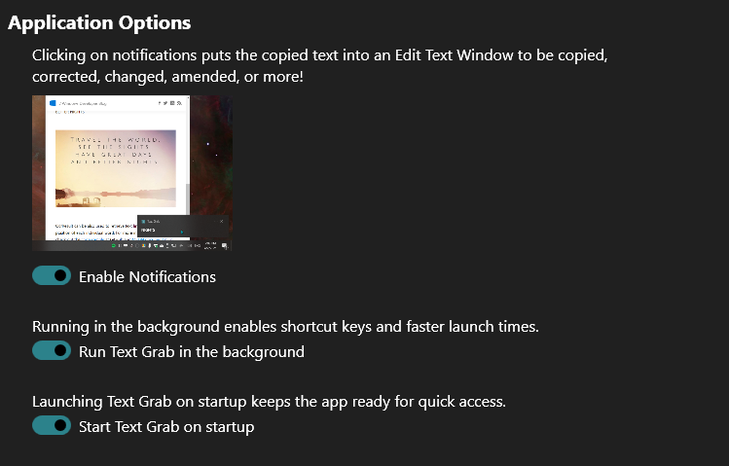Click the "Enable Notifications" label text
Screen dimensions: 729x466
pos(147,276)
